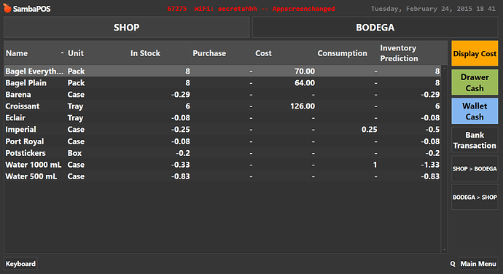Select the Imperial item row
503x274 pixels.
pos(222,129)
